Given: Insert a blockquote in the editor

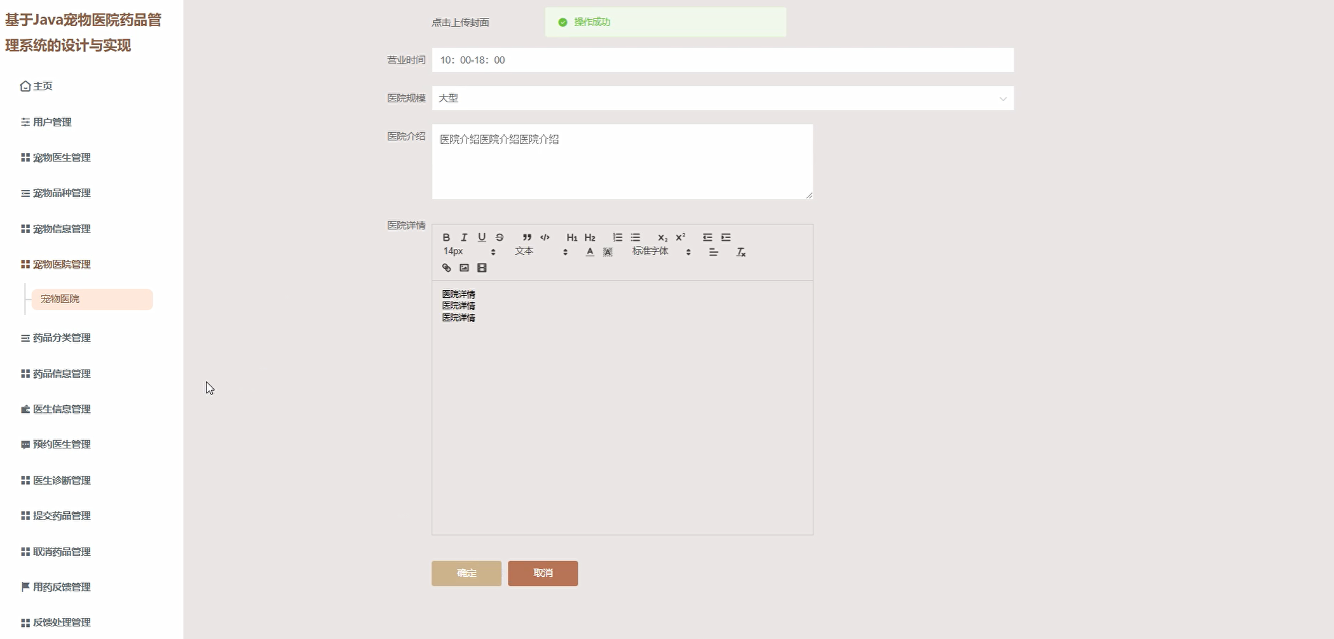Looking at the screenshot, I should 527,238.
